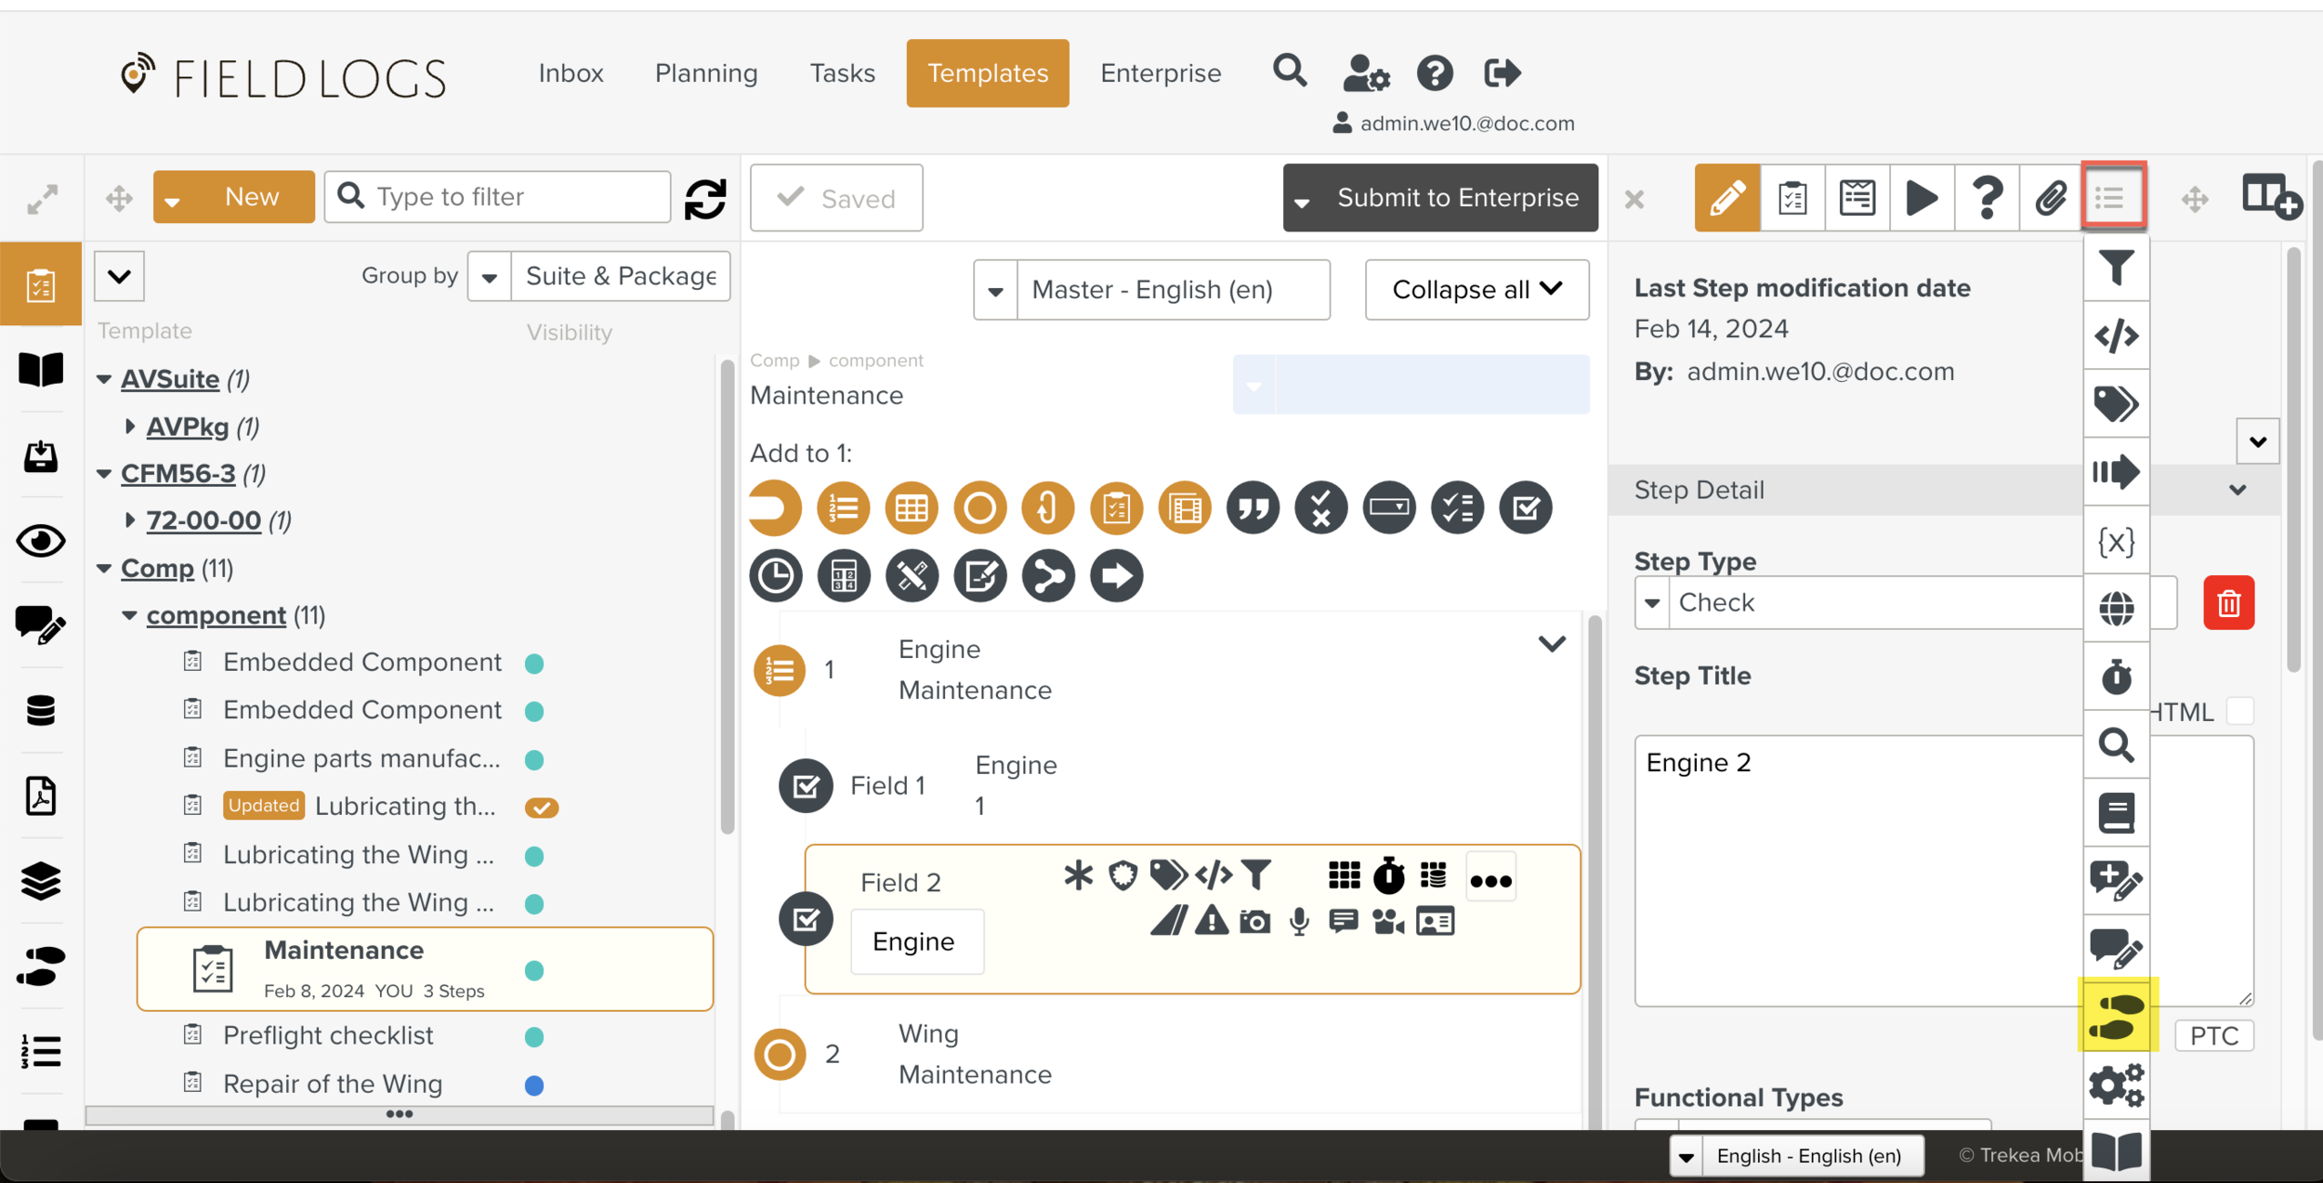Switch to the Planning tab
This screenshot has height=1183, width=2323.
click(x=705, y=73)
